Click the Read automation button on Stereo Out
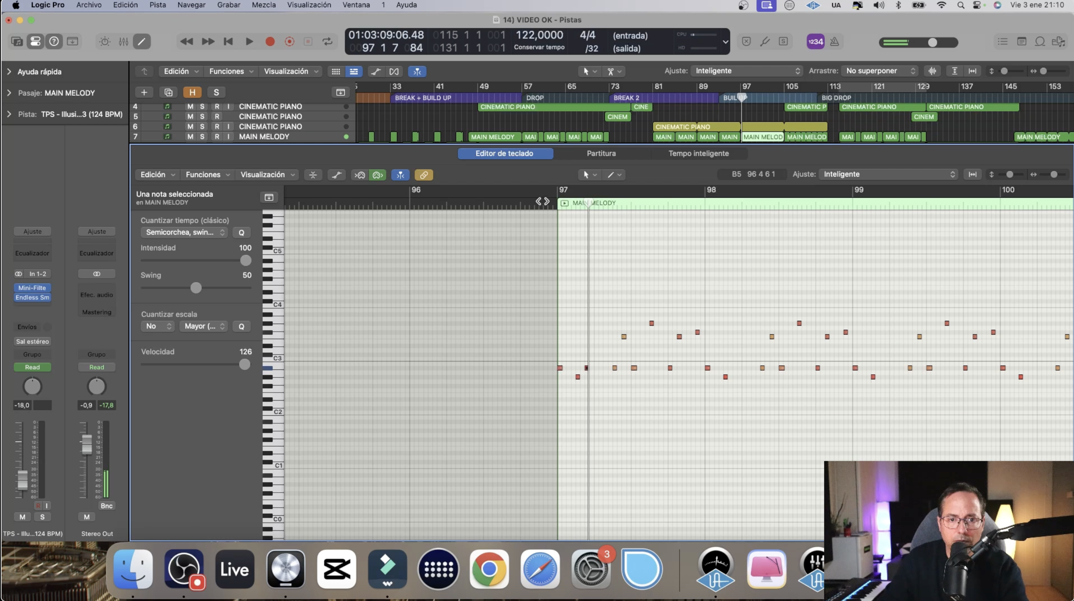The image size is (1074, 601). [96, 367]
